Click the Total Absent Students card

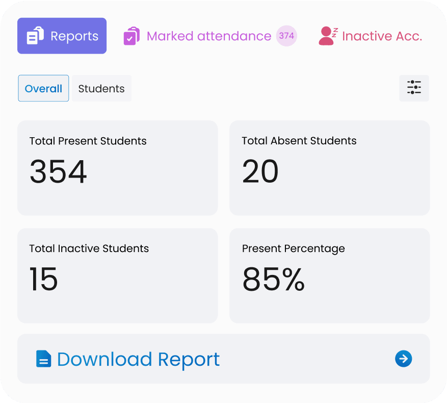pos(329,167)
